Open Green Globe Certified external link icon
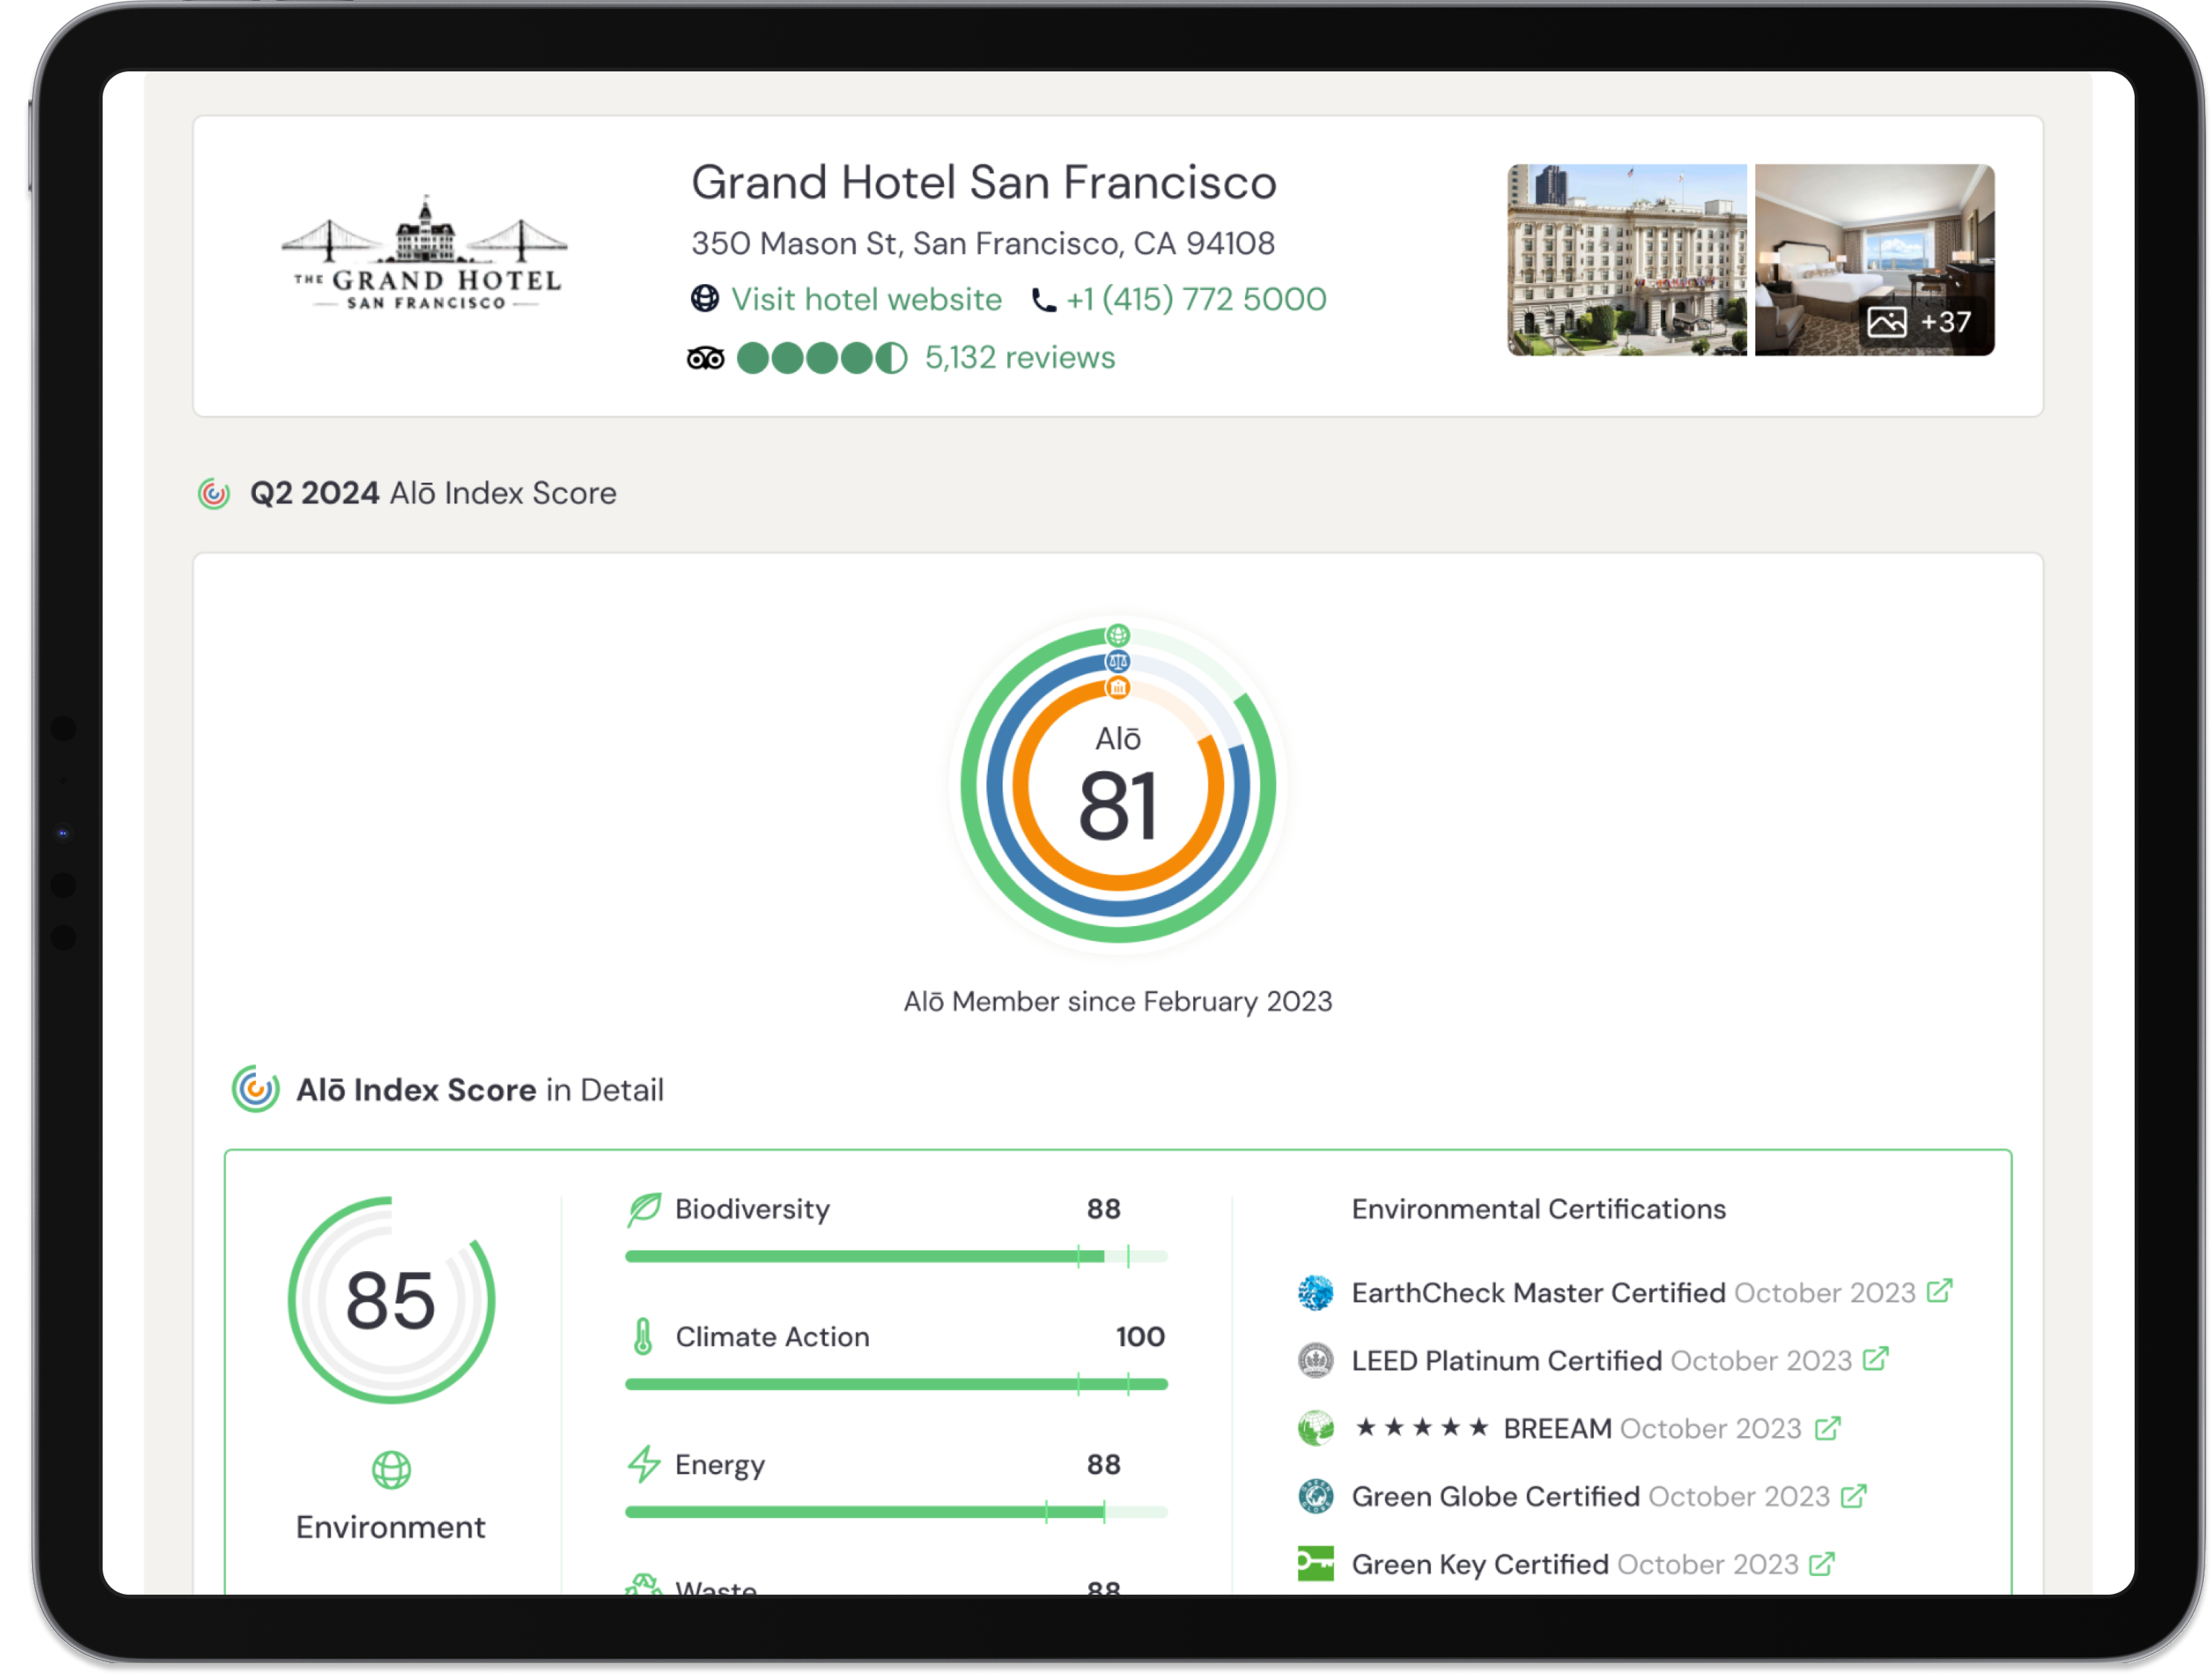Image resolution: width=2212 pixels, height=1675 pixels. [1853, 1497]
